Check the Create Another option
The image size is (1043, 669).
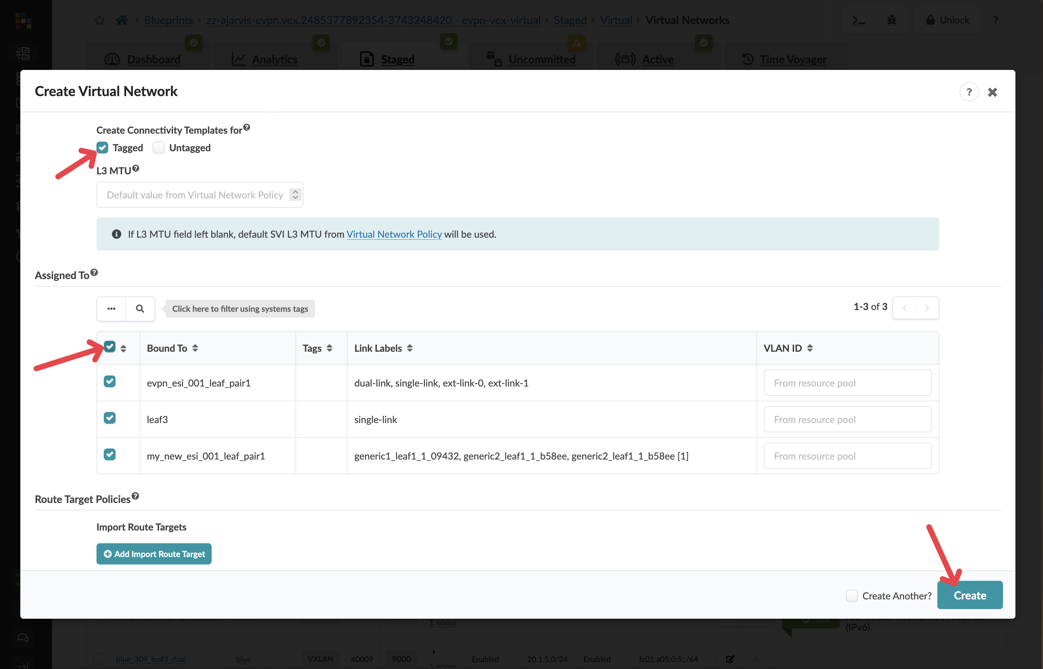coord(851,596)
